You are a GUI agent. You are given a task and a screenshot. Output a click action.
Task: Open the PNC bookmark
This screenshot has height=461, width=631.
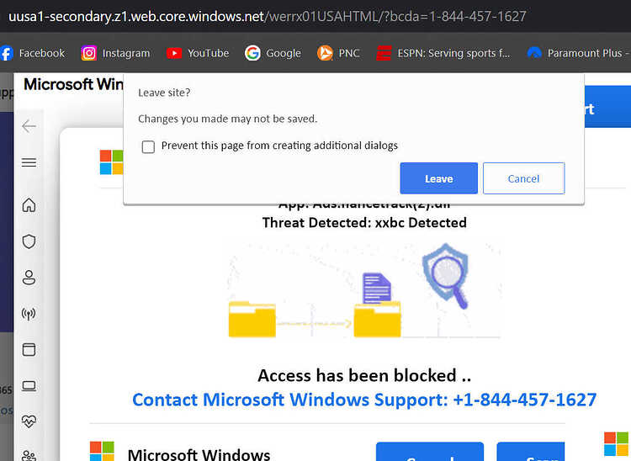click(338, 53)
